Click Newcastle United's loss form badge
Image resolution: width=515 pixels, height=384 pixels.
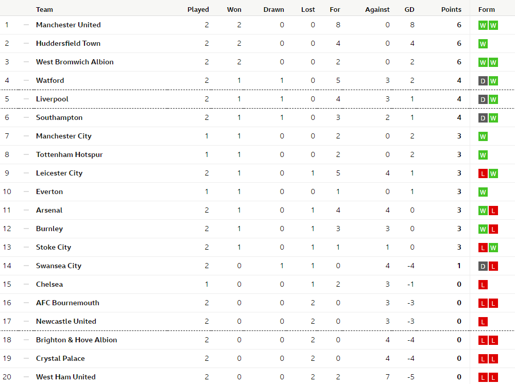pyautogui.click(x=483, y=322)
